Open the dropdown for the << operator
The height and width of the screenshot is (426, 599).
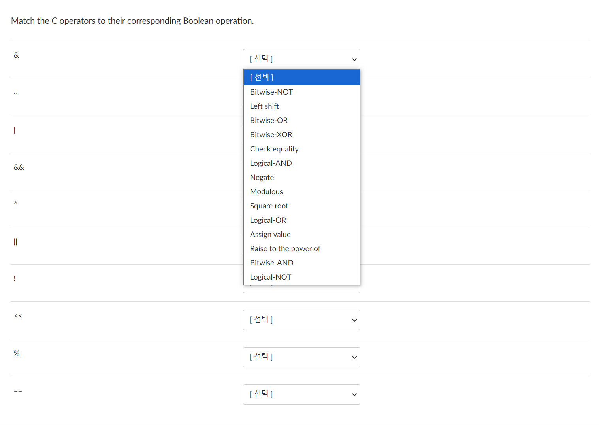click(x=301, y=320)
